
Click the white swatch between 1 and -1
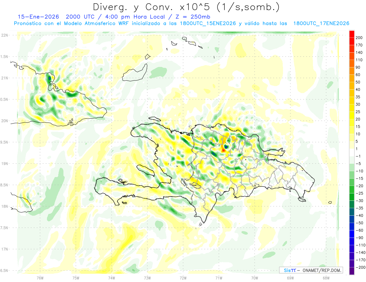pyautogui.click(x=352, y=153)
